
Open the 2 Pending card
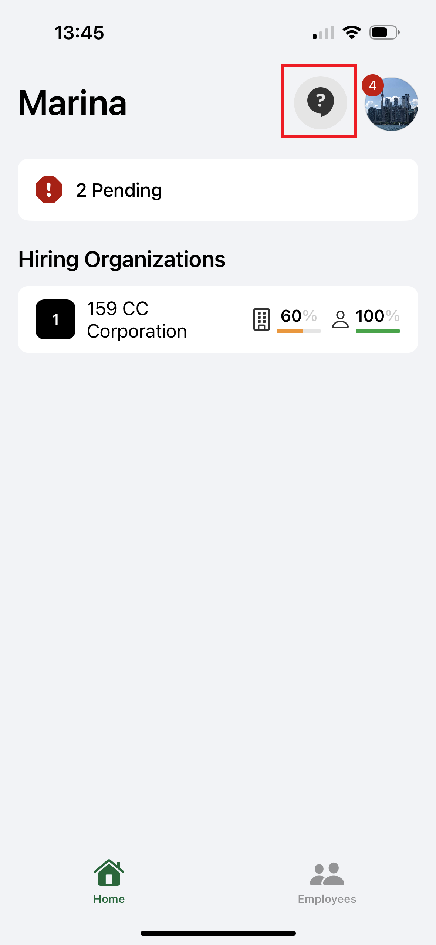point(218,190)
